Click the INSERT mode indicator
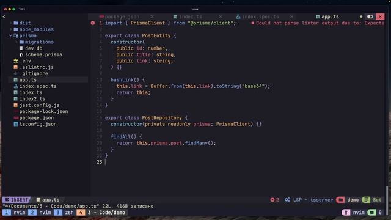Image resolution: width=391 pixels, height=220 pixels. pyautogui.click(x=16, y=200)
